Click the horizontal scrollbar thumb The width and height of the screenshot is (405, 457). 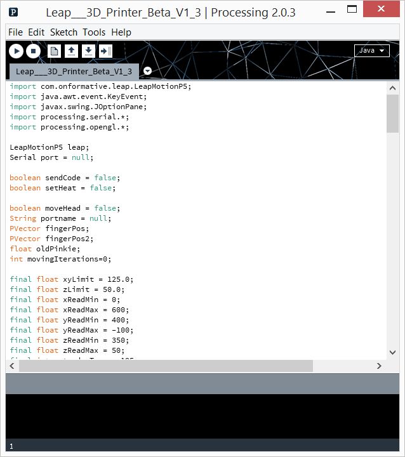166,366
